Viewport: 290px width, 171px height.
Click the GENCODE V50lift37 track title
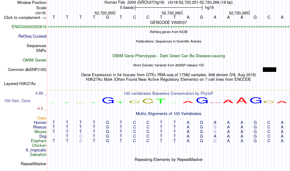(x=169, y=22)
